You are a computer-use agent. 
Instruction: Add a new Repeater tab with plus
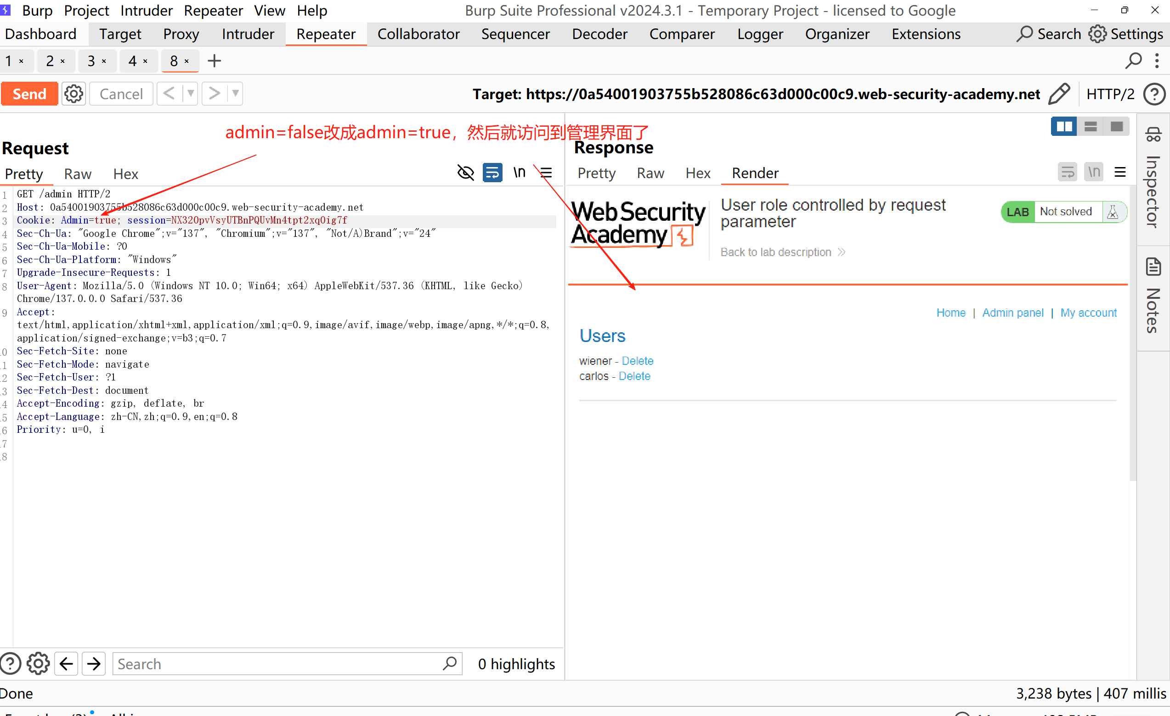(215, 61)
